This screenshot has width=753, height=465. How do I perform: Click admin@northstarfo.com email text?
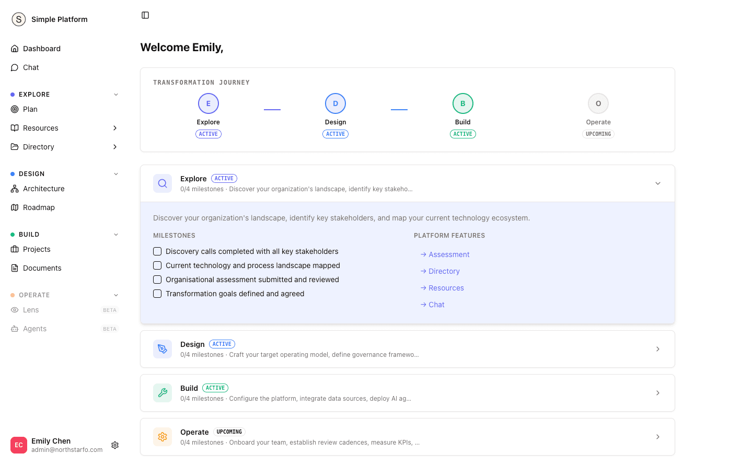click(67, 450)
